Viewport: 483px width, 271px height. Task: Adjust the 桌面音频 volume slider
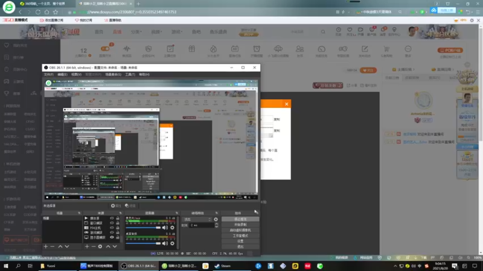pyautogui.click(x=143, y=243)
